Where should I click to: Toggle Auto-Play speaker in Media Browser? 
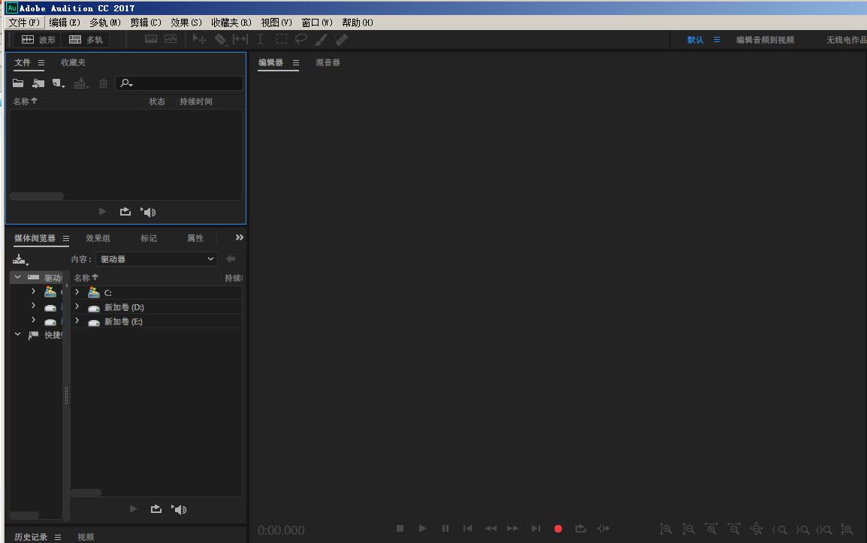click(179, 509)
